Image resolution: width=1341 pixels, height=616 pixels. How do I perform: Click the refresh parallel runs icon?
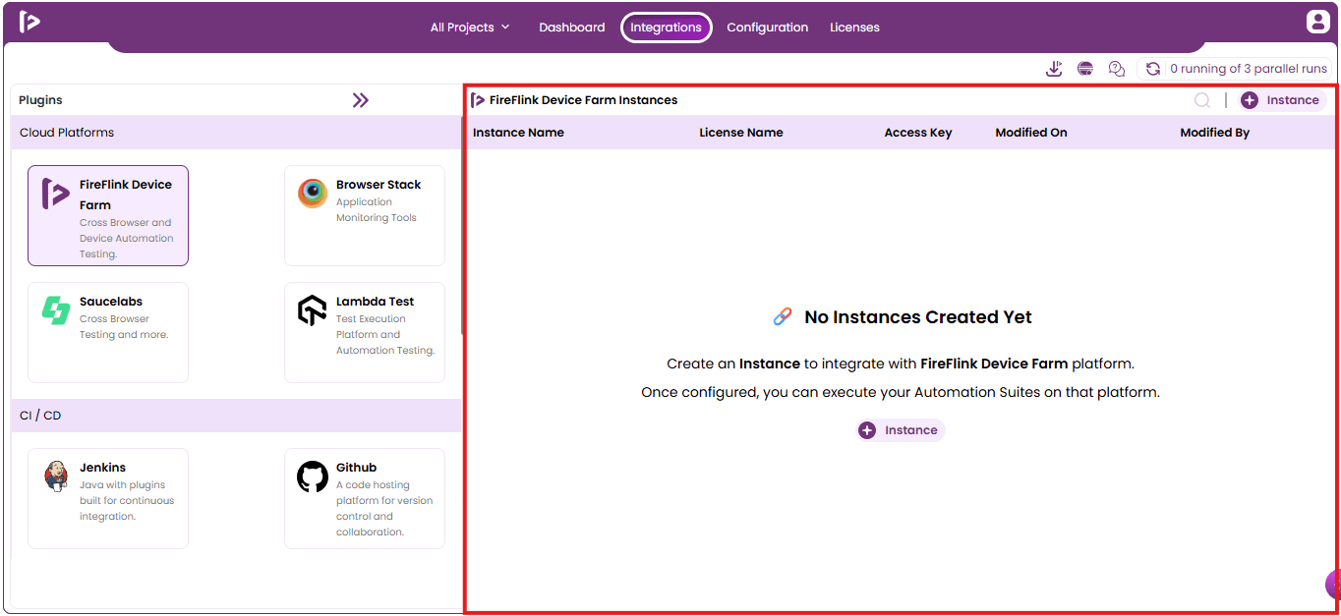[1153, 69]
